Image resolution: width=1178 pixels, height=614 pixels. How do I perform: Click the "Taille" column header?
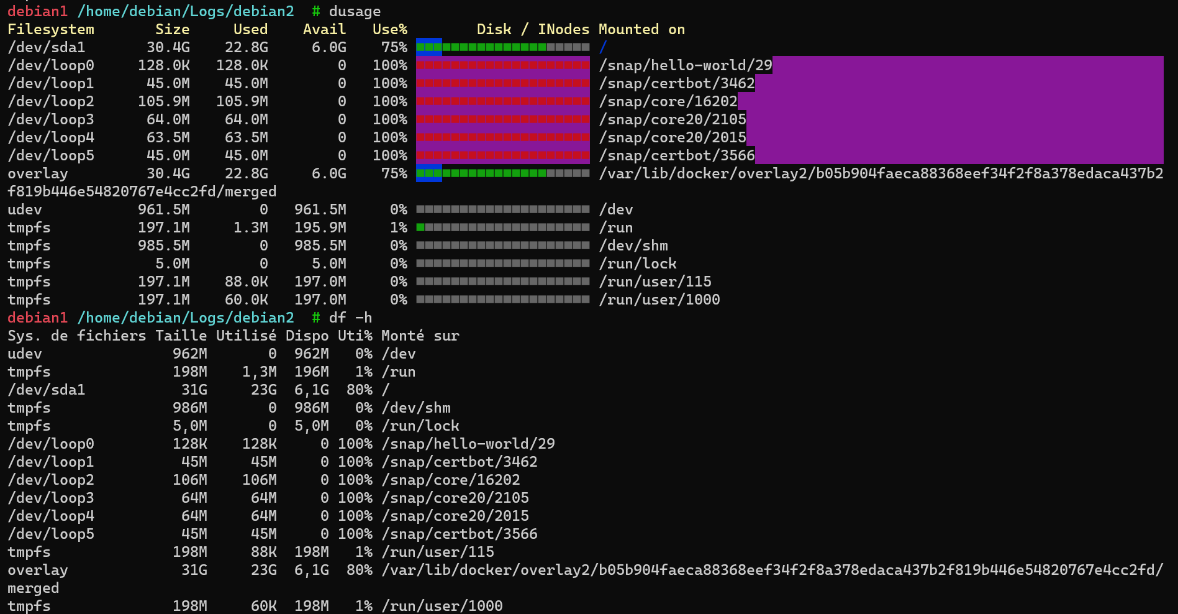(x=181, y=336)
